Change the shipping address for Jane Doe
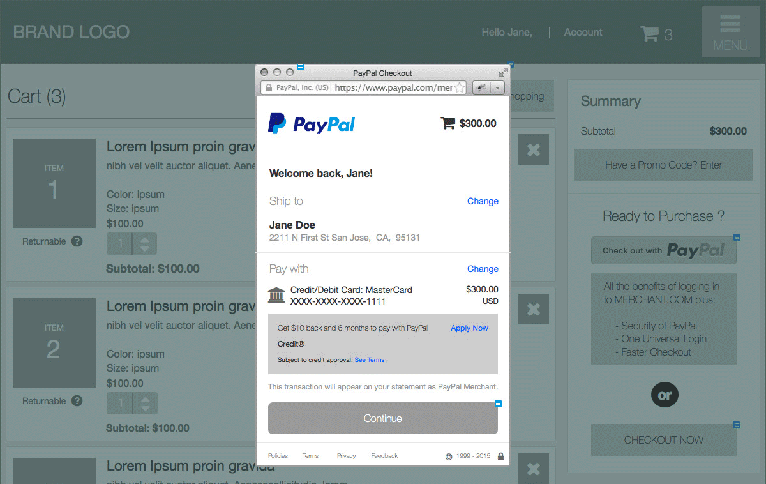This screenshot has height=484, width=766. click(x=483, y=201)
